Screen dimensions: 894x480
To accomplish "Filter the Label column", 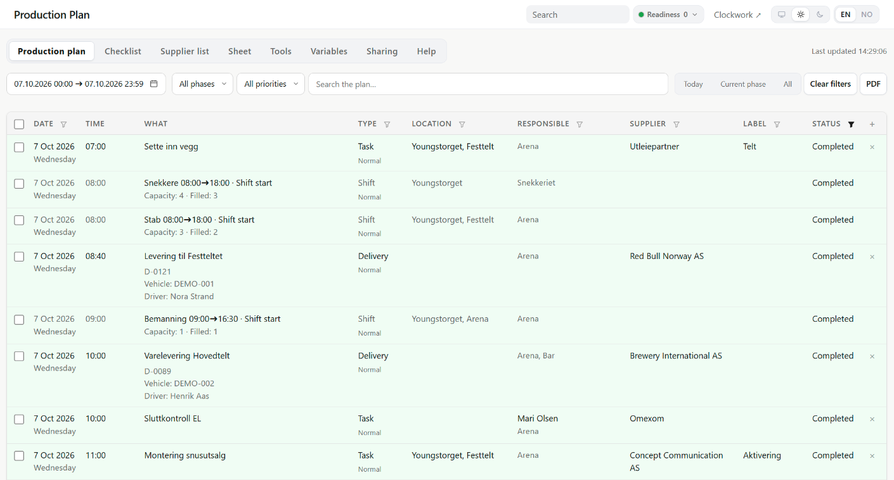I will click(x=777, y=124).
